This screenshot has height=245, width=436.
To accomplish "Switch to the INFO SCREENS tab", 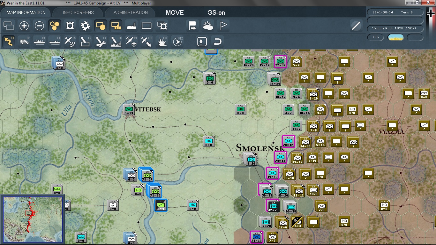I will (x=78, y=12).
